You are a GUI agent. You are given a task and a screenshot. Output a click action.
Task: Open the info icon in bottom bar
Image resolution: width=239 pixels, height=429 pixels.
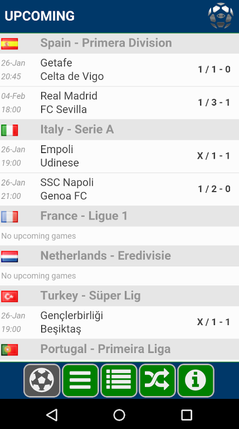click(196, 380)
